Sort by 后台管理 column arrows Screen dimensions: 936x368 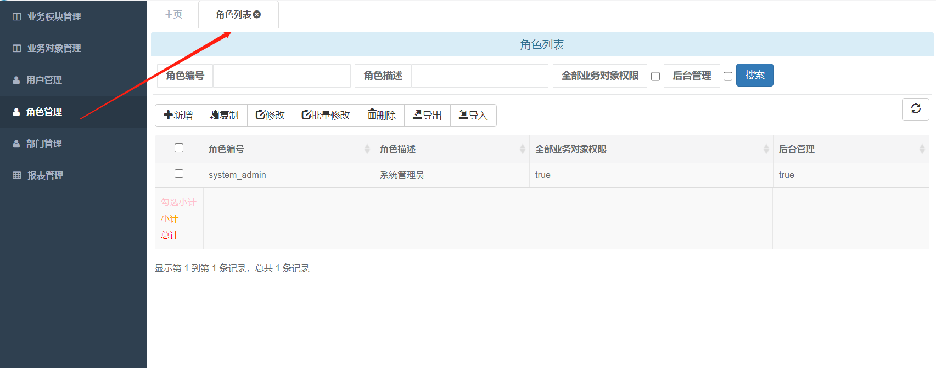tap(922, 149)
